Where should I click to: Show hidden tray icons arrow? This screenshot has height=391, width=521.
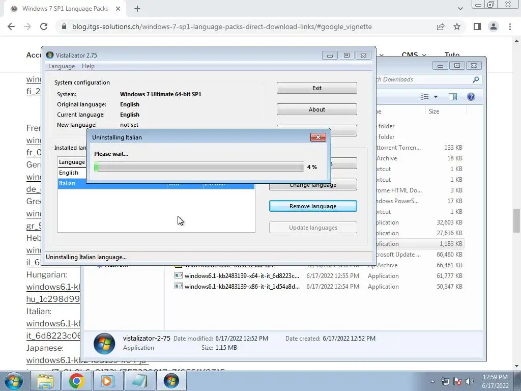pyautogui.click(x=432, y=381)
